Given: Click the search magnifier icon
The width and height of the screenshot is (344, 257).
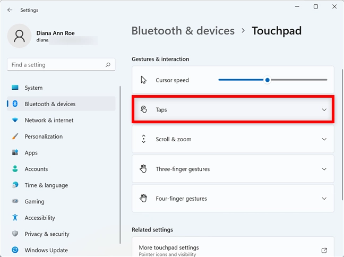Looking at the screenshot, I should coord(108,65).
